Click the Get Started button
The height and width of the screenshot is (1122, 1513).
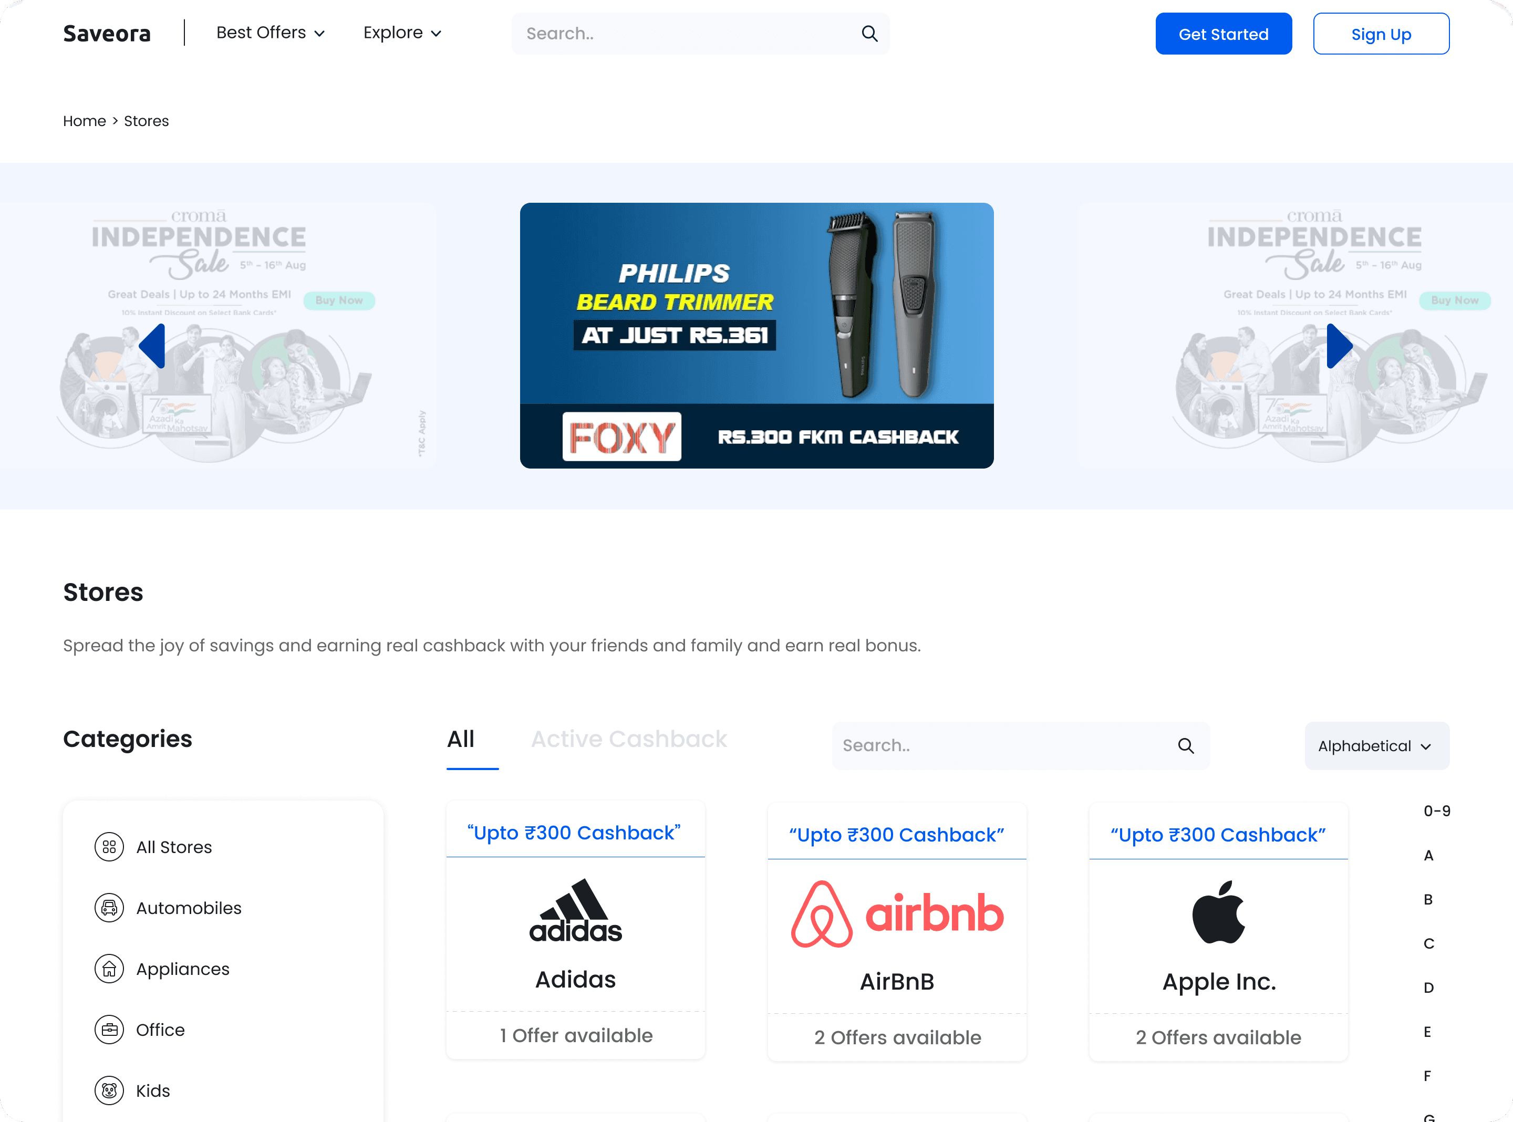pyautogui.click(x=1223, y=34)
